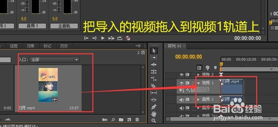Click the 主音轨 volume value 0.0
Image resolution: width=278 pixels, height=127 pixels.
(x=55, y=18)
